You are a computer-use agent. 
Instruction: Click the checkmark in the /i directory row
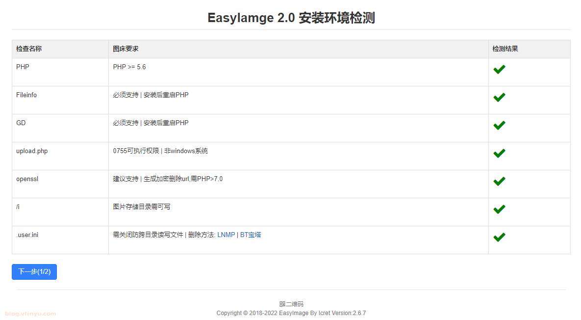coord(499,210)
